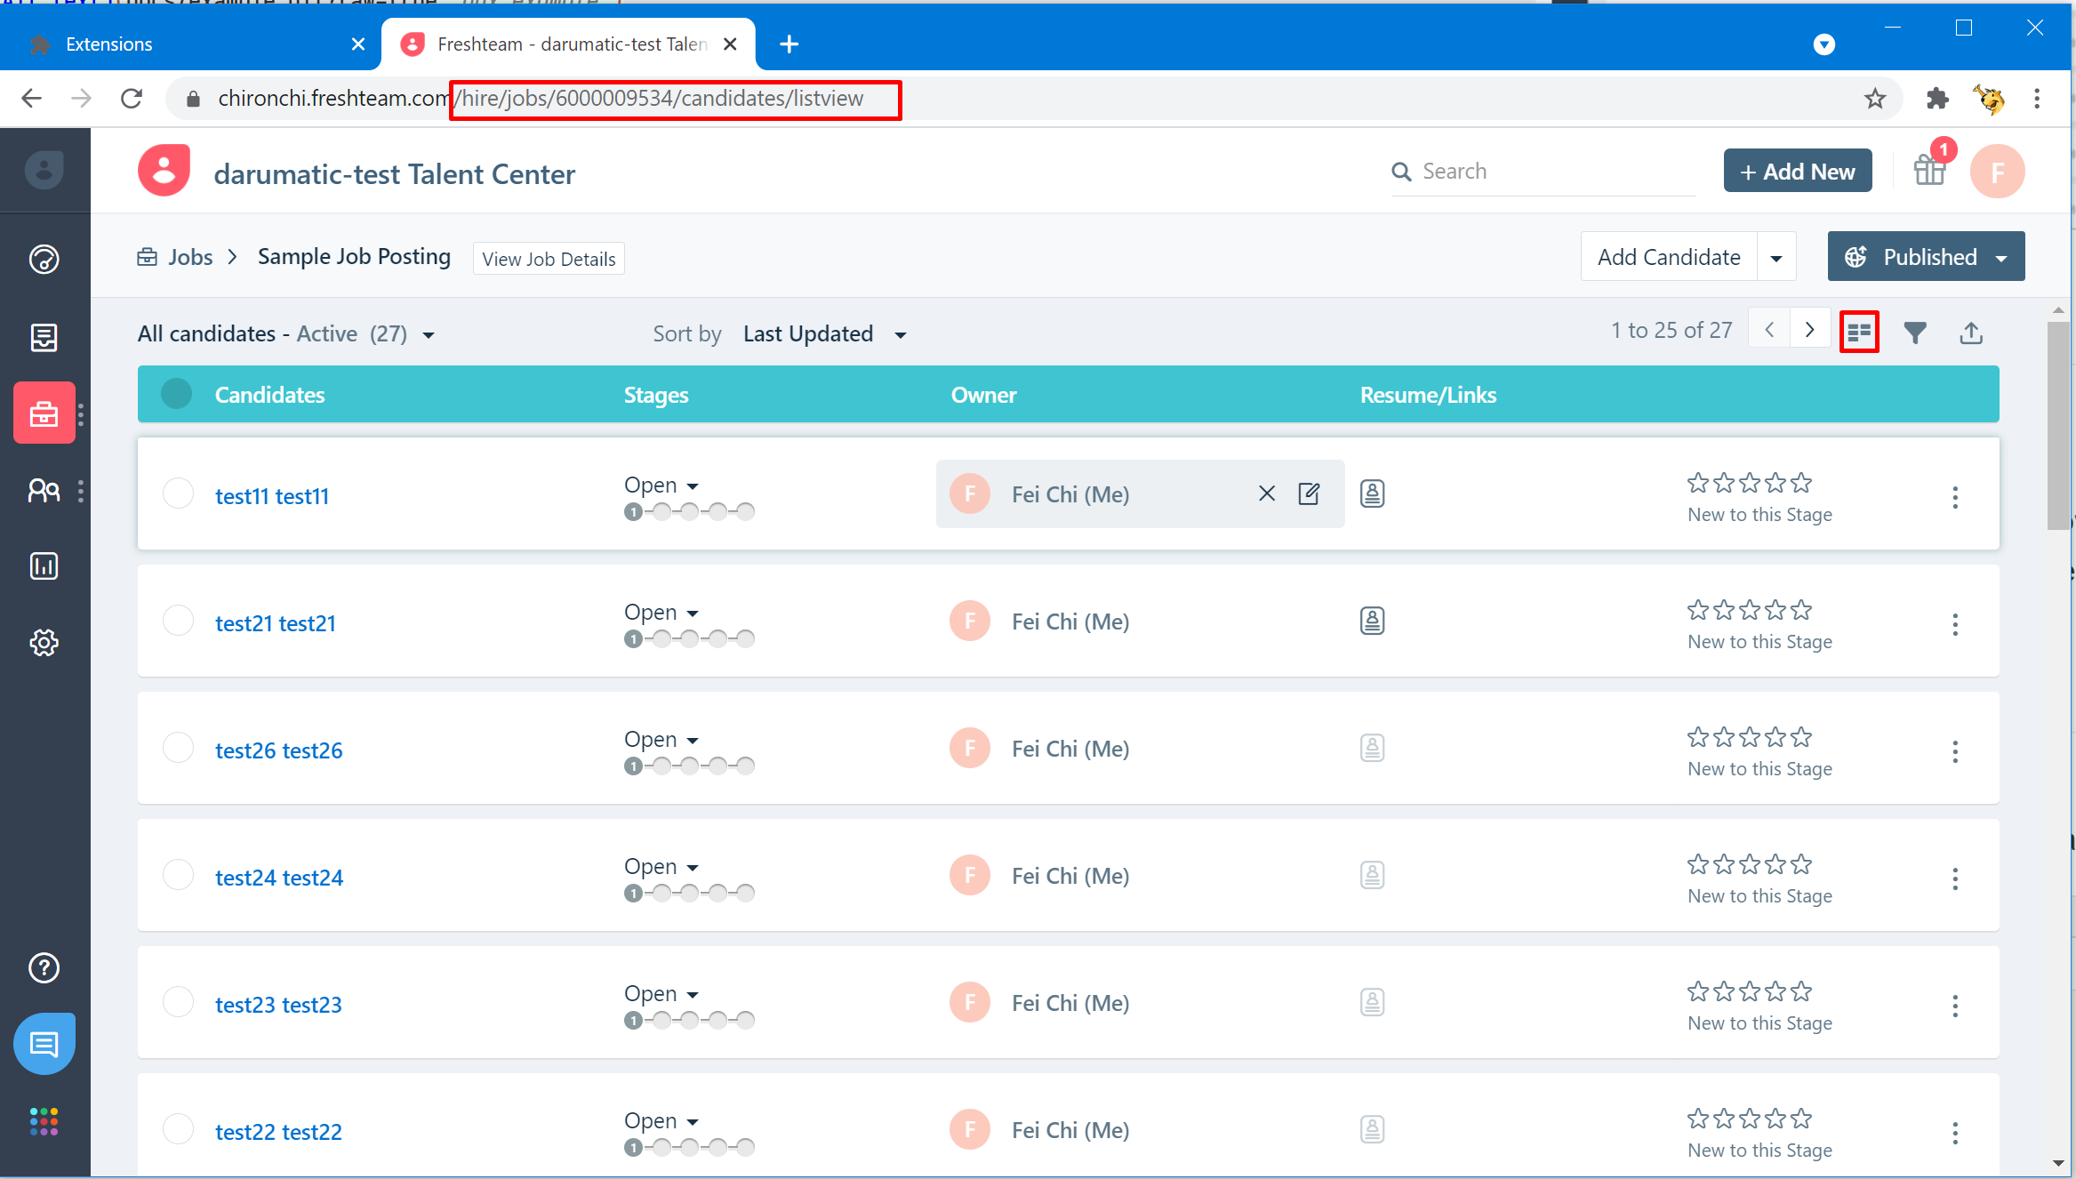The image size is (2076, 1179).
Task: Go to Jobs in the breadcrumb
Action: click(189, 257)
